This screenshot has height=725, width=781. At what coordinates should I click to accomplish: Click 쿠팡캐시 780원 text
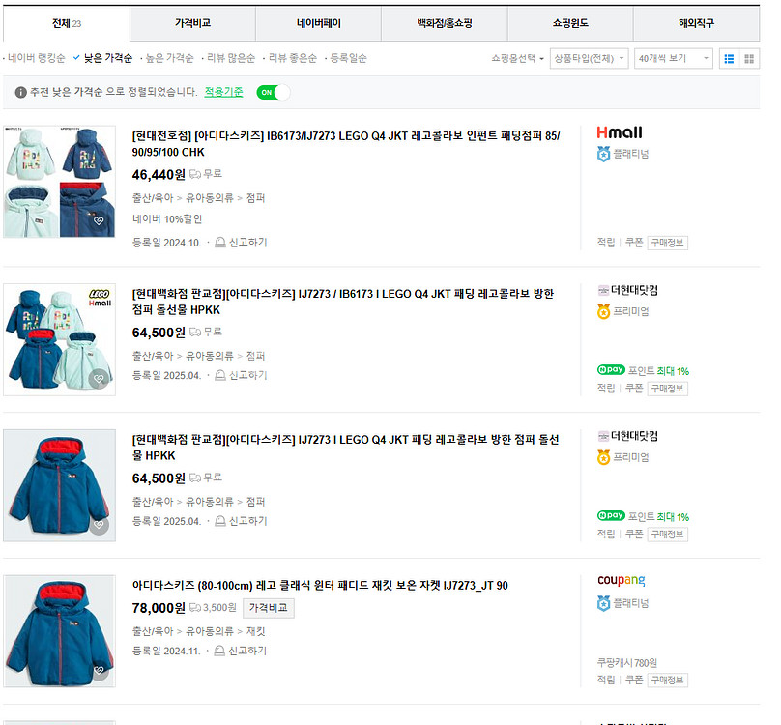pyautogui.click(x=627, y=663)
